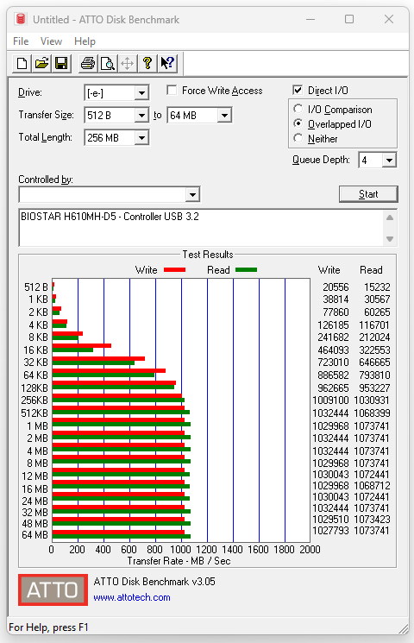414x643 pixels.
Task: Click the write value 1009100
Action: click(x=330, y=400)
